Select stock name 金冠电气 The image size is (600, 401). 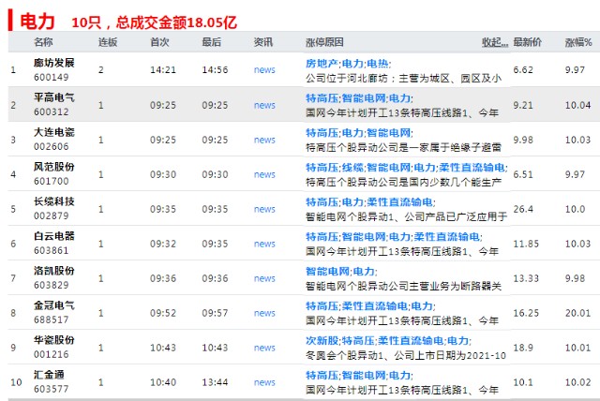(54, 305)
